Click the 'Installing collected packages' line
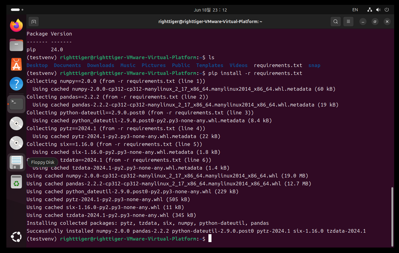 pyautogui.click(x=148, y=223)
